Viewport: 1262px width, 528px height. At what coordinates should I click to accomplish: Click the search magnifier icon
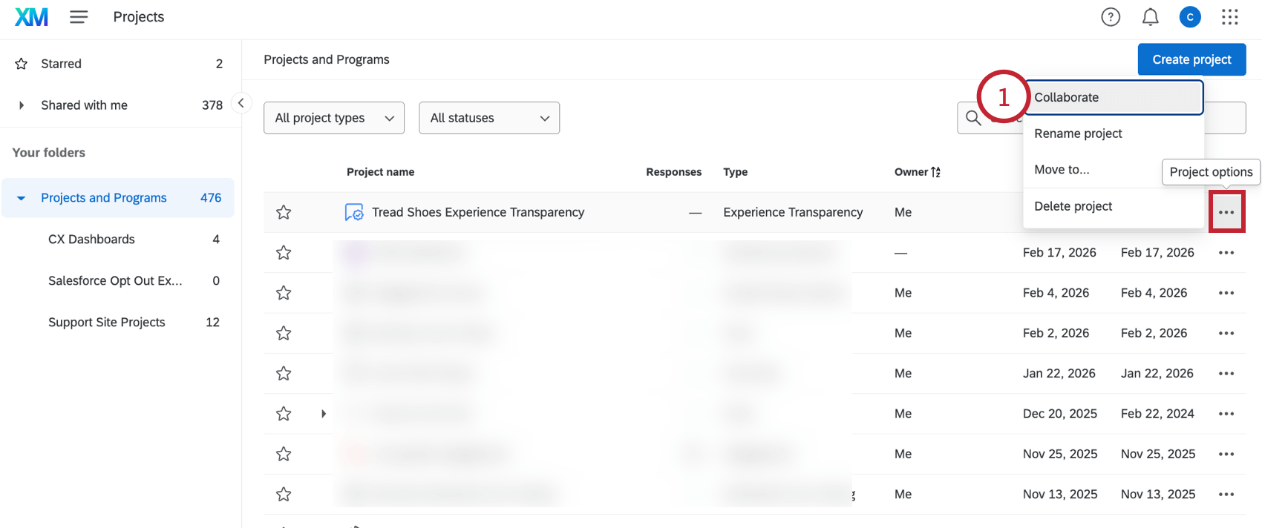point(973,118)
